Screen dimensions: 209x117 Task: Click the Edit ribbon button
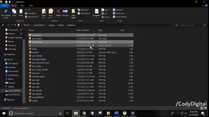point(104,14)
